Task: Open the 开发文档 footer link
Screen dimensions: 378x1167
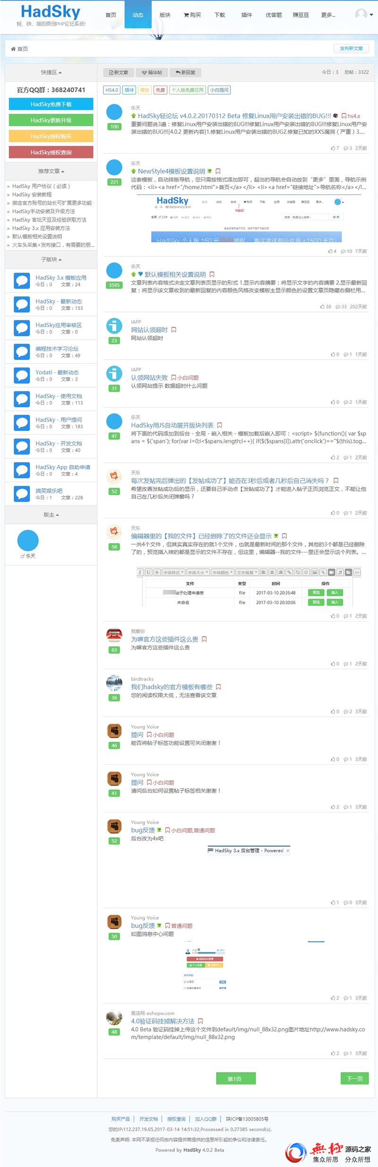Action: pyautogui.click(x=148, y=1119)
